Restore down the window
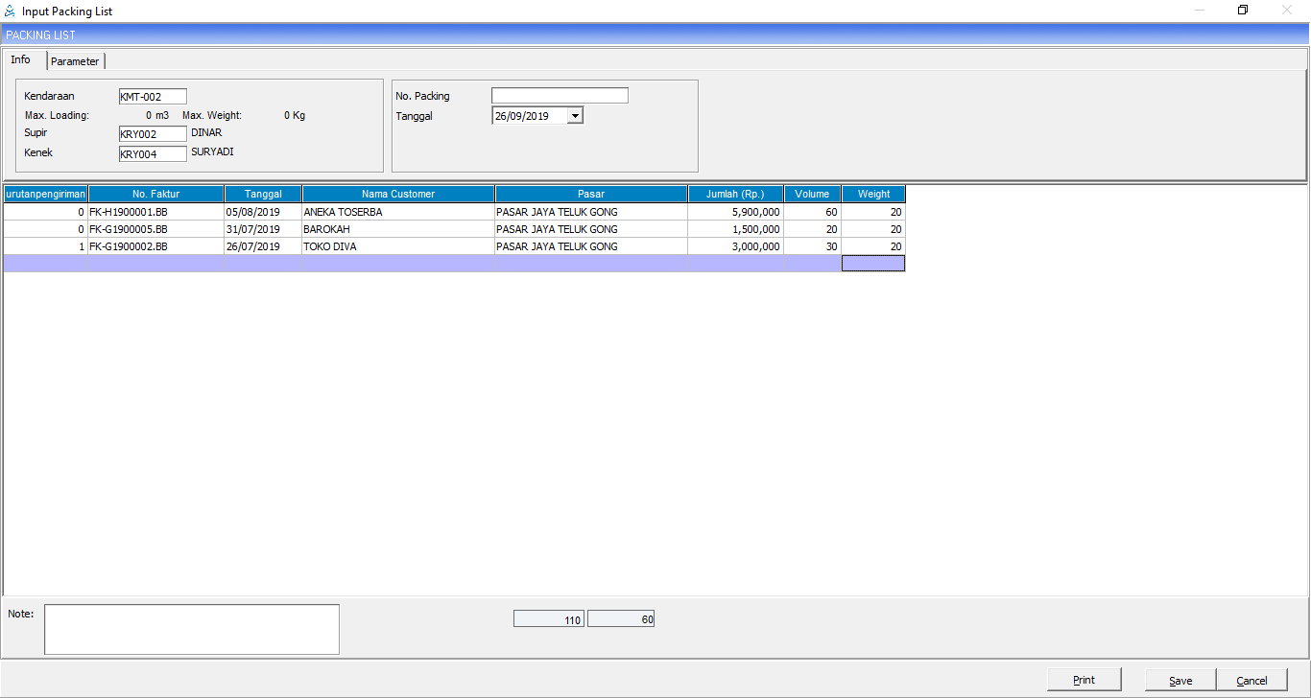The height and width of the screenshot is (698, 1311). [x=1243, y=11]
